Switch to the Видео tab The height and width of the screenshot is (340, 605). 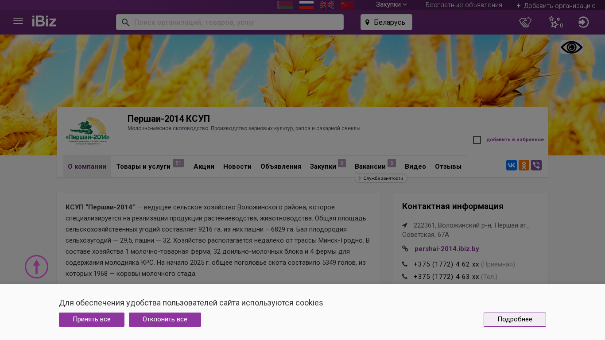[415, 166]
